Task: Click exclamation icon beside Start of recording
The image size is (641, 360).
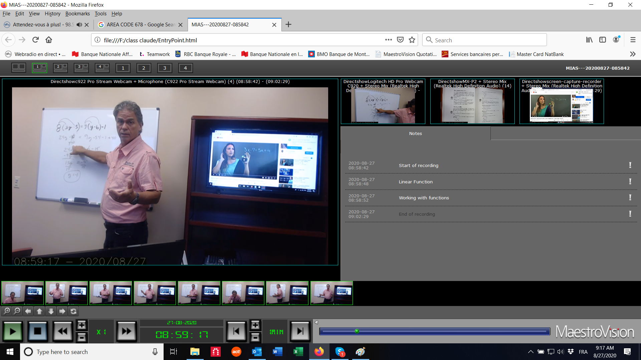Action: (x=630, y=165)
